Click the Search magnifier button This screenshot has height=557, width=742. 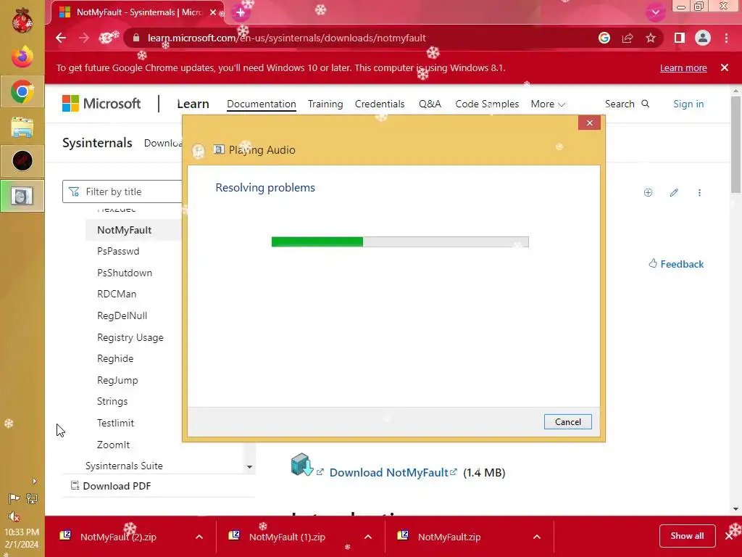pos(627,104)
